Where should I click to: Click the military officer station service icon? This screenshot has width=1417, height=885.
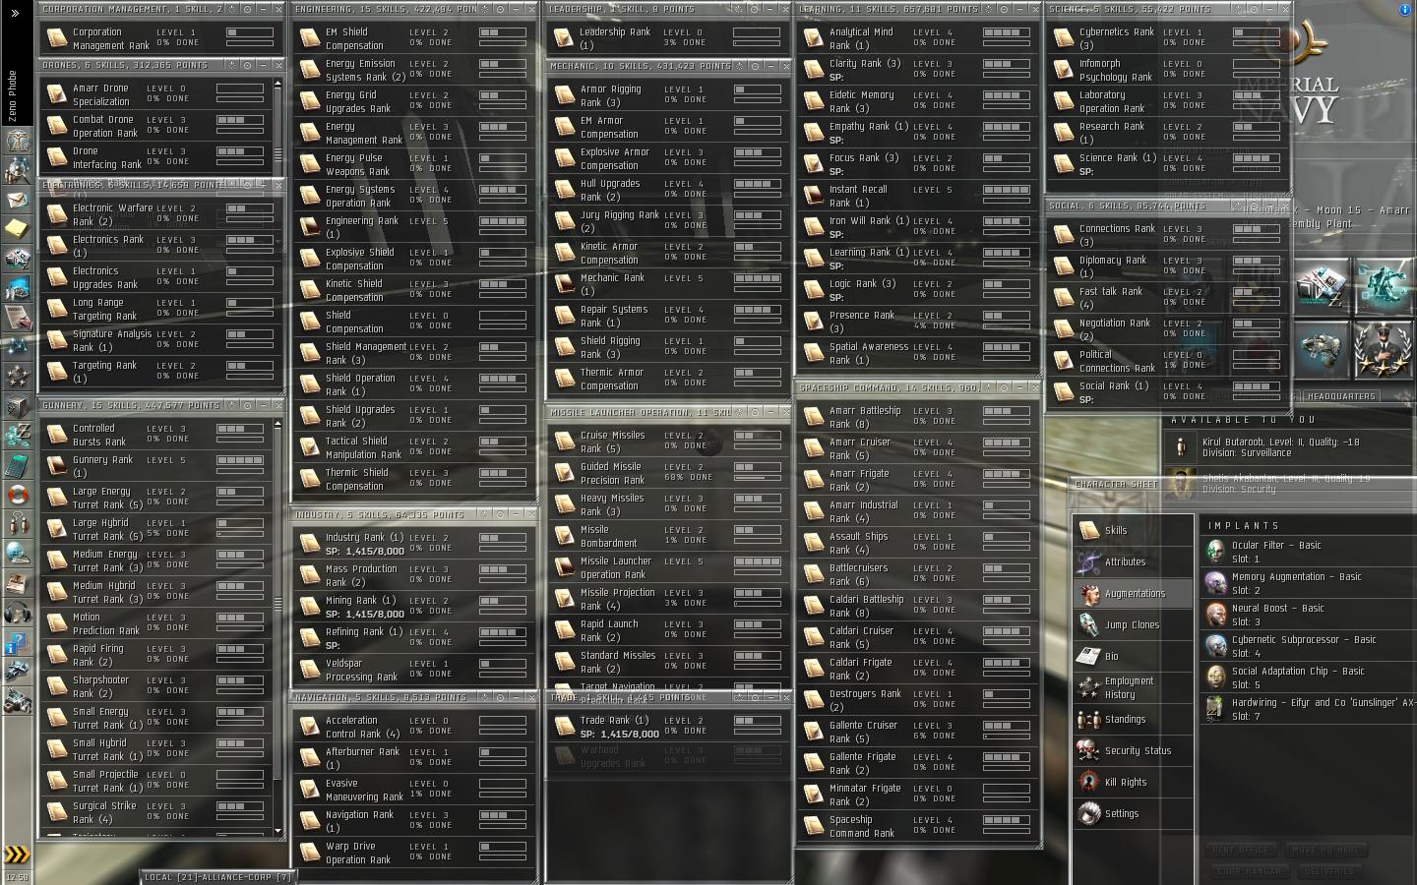[1385, 349]
